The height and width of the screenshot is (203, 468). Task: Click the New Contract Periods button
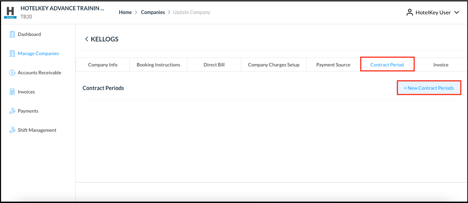429,88
